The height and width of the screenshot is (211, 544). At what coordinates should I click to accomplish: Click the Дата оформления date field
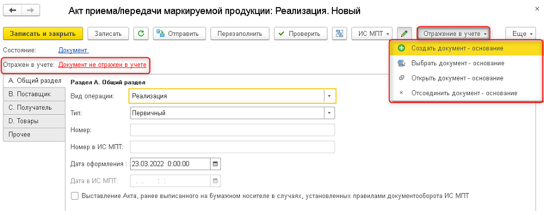click(x=170, y=164)
